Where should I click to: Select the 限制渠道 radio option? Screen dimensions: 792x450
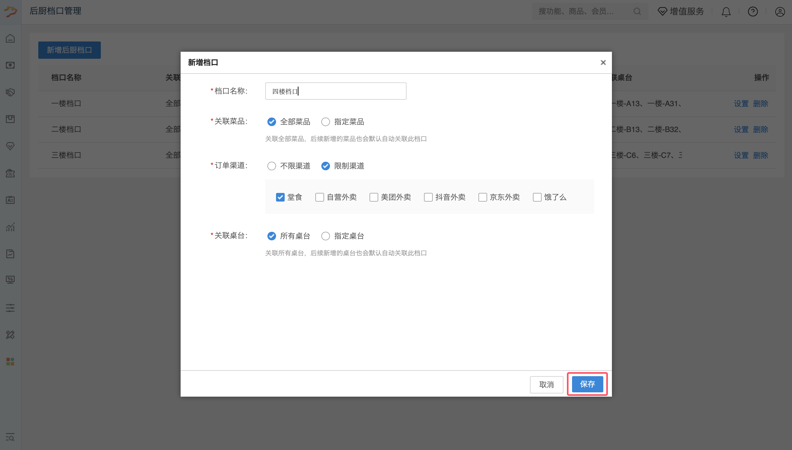326,166
